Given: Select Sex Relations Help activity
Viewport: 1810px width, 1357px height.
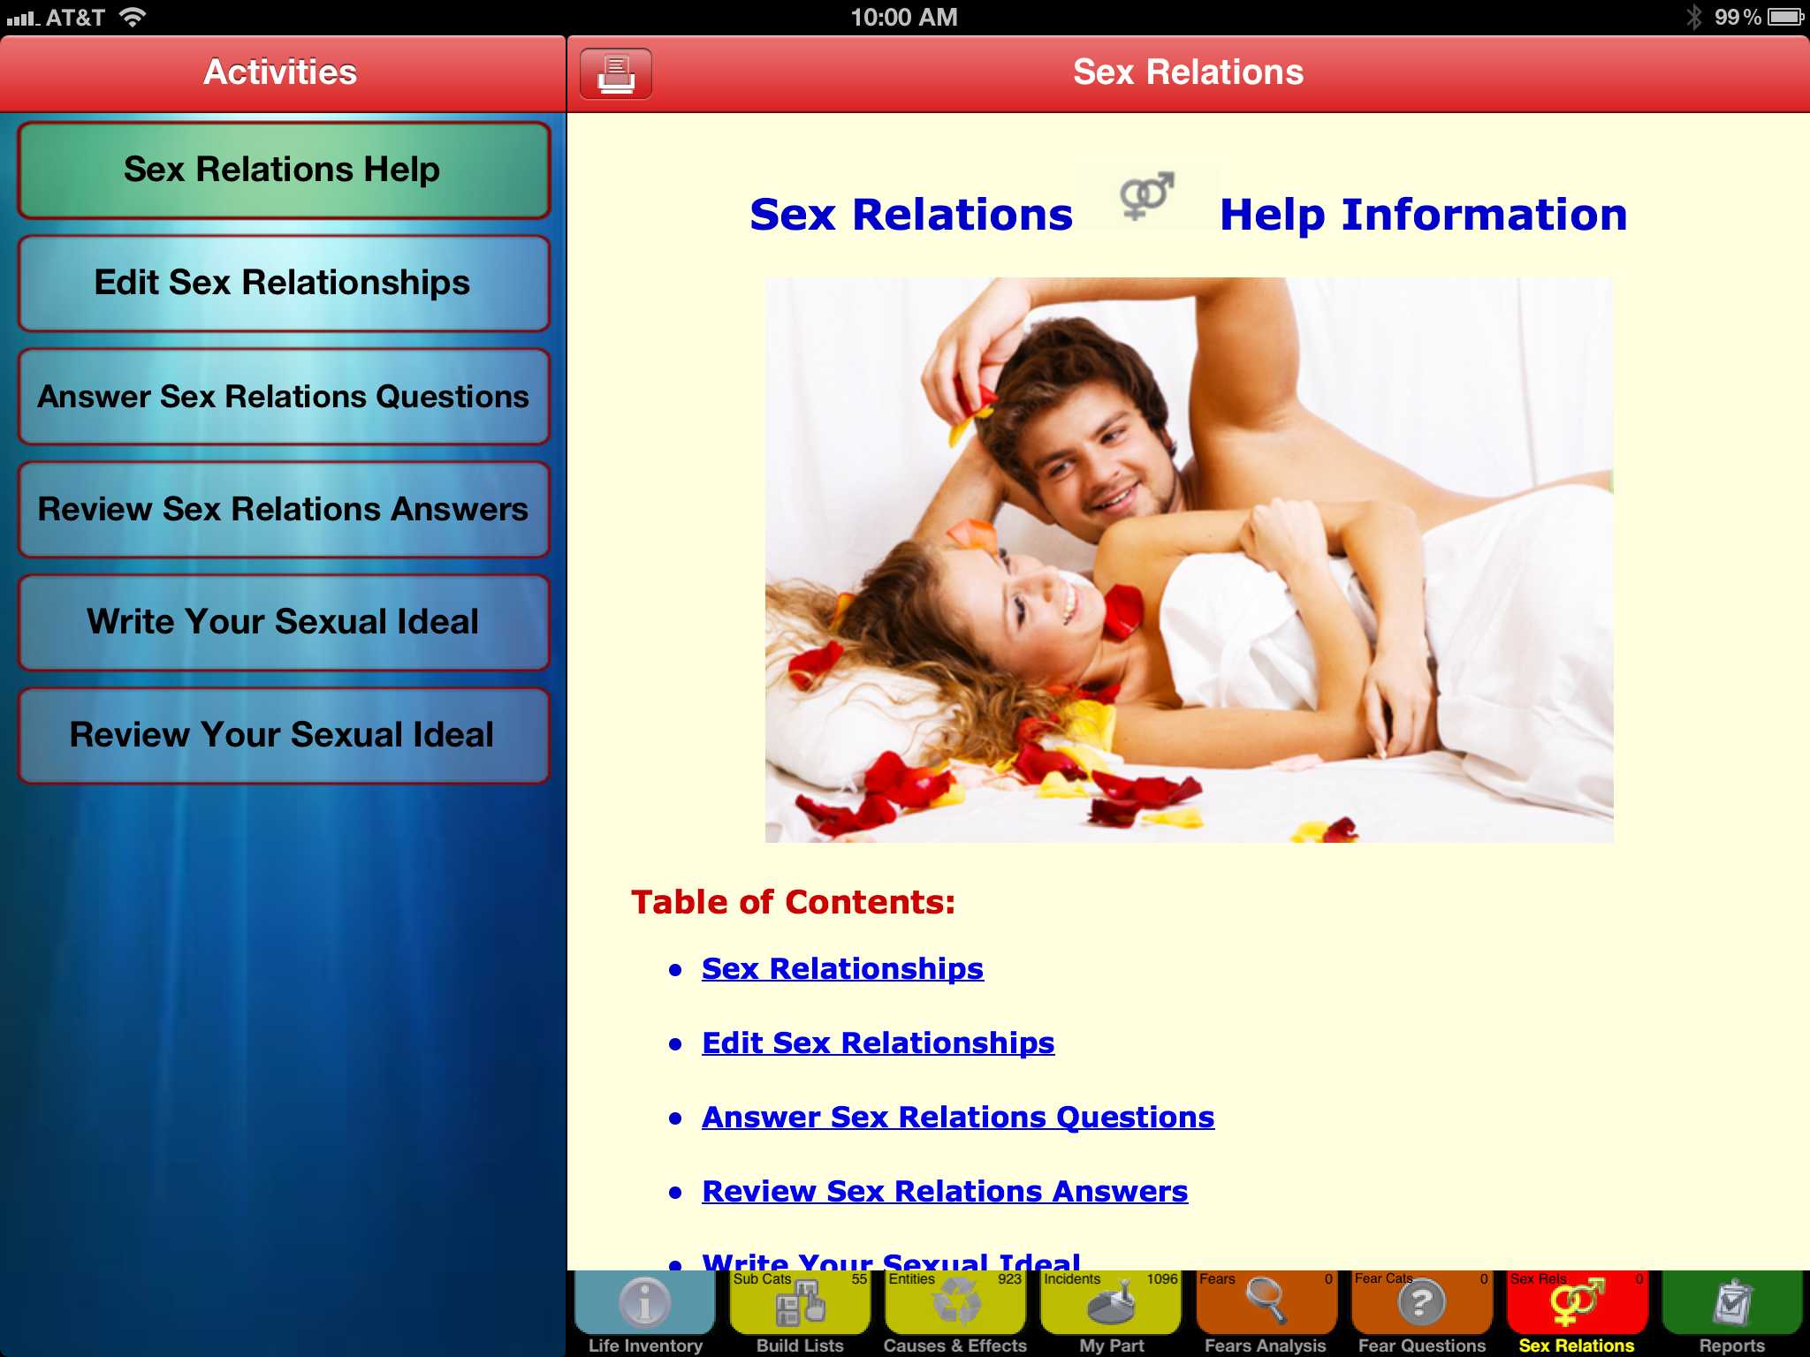Looking at the screenshot, I should point(283,170).
